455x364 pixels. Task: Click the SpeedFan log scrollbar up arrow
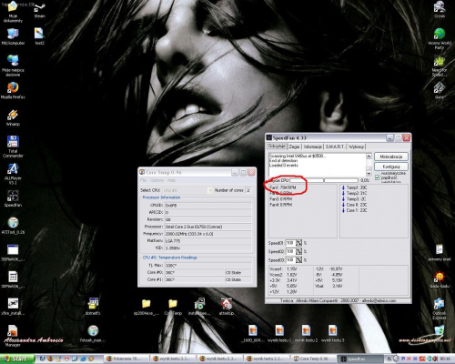(x=369, y=156)
